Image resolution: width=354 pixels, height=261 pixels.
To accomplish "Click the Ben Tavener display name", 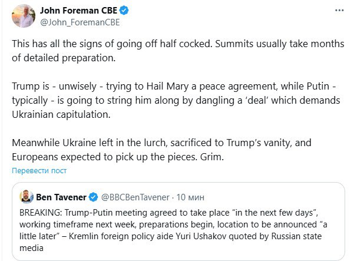I will [x=61, y=197].
